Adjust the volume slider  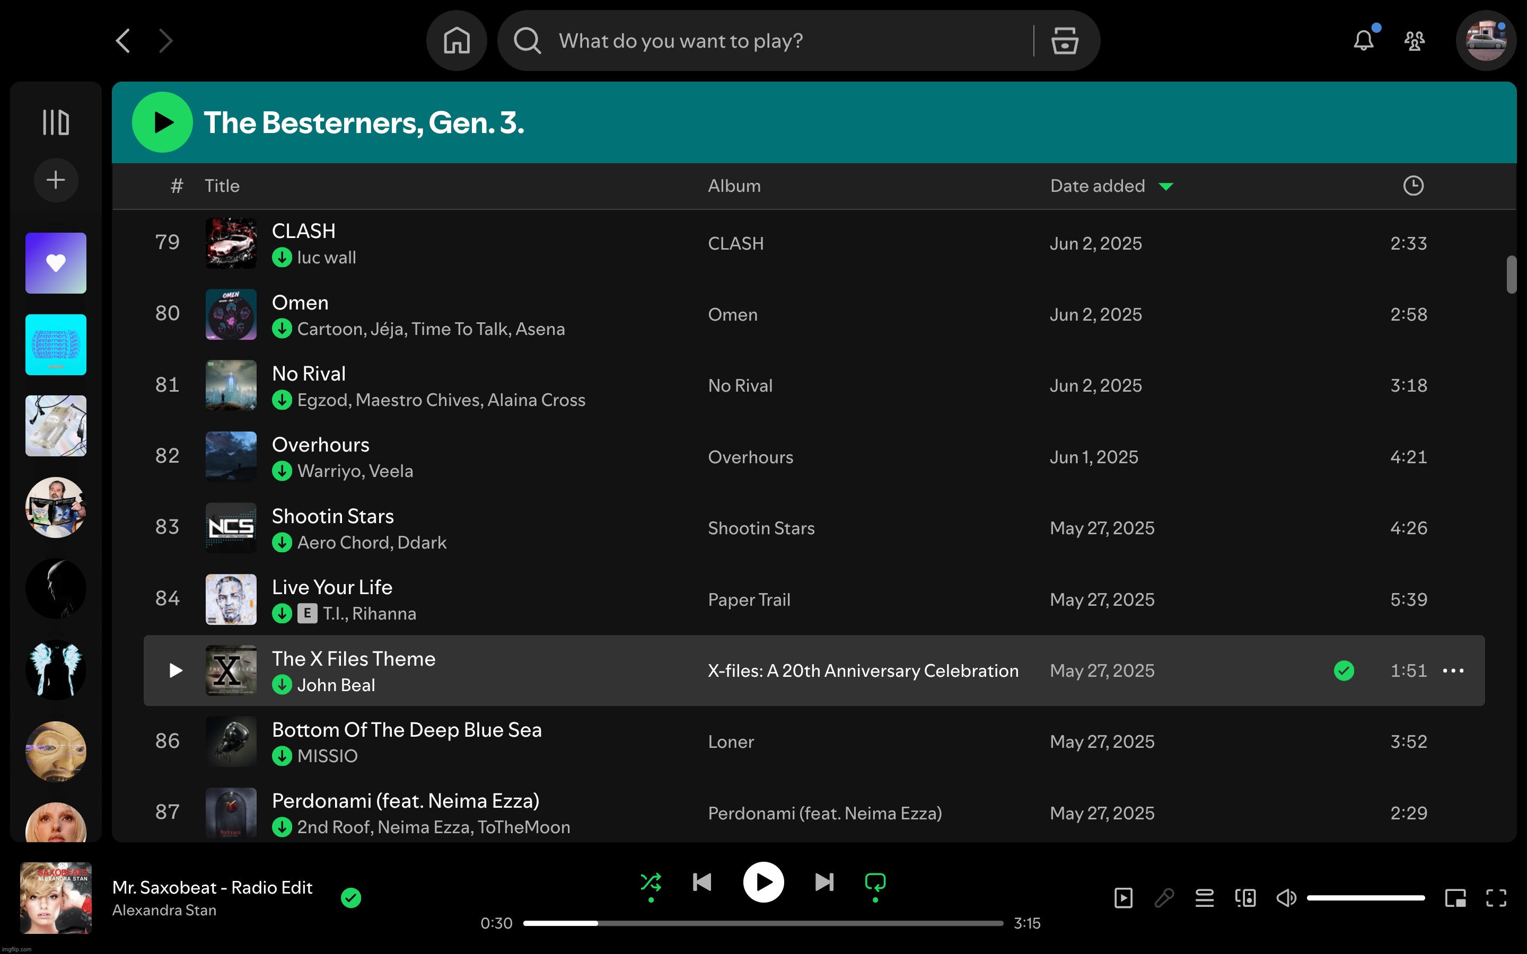pyautogui.click(x=1365, y=898)
